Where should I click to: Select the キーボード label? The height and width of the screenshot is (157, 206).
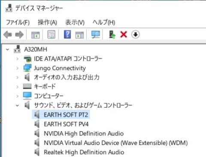[x=45, y=86]
